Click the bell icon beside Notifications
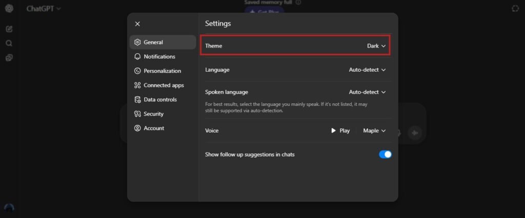 click(137, 56)
